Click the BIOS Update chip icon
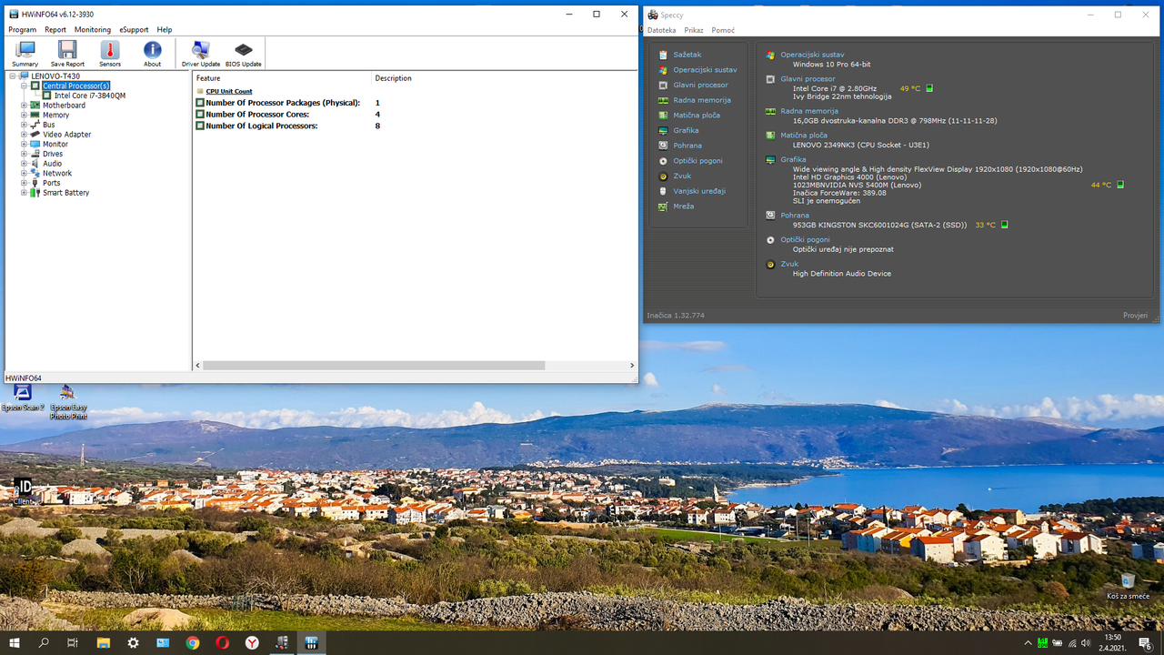Image resolution: width=1164 pixels, height=655 pixels. 244,54
